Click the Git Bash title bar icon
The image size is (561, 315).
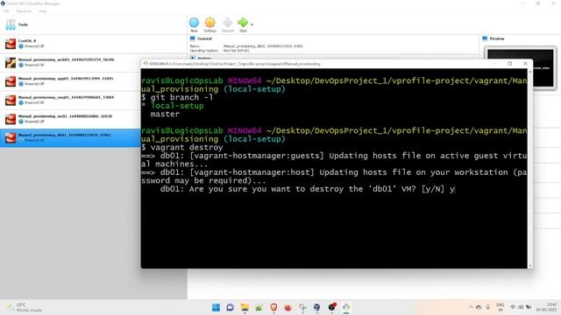coord(146,64)
